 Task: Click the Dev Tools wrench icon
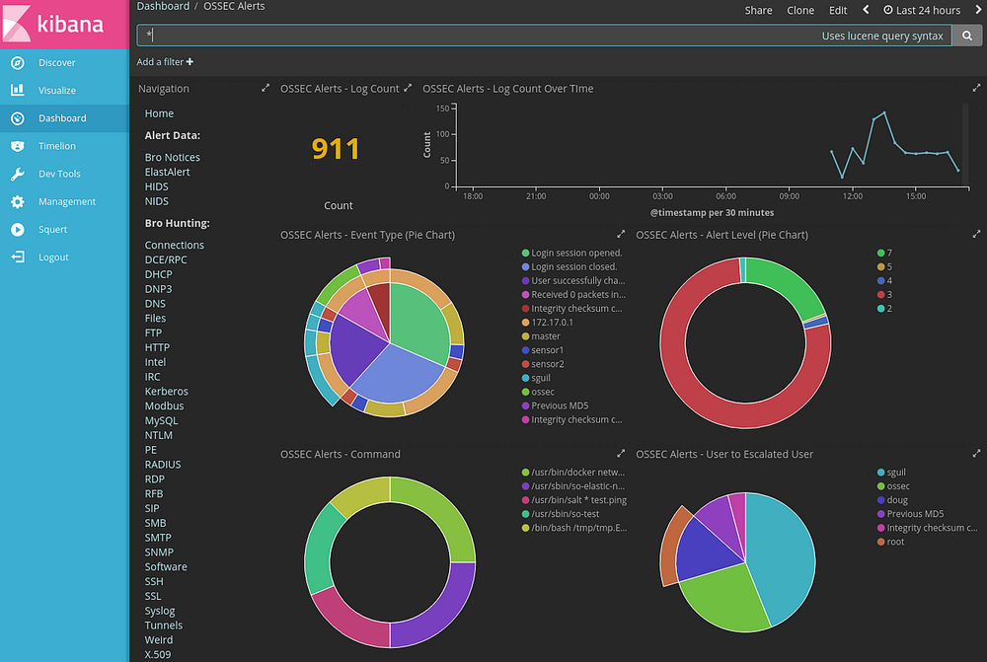click(x=18, y=174)
